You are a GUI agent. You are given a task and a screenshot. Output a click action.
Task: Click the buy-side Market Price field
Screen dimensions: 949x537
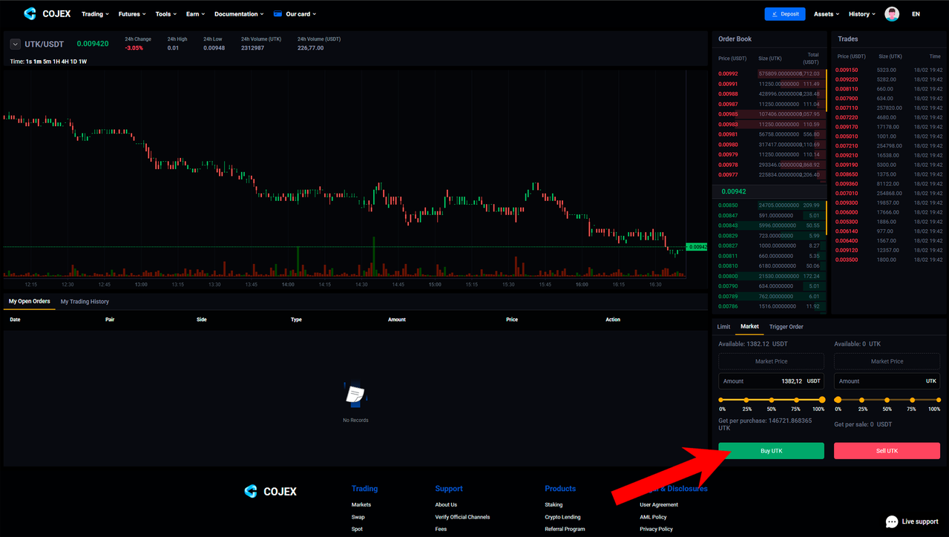click(771, 361)
